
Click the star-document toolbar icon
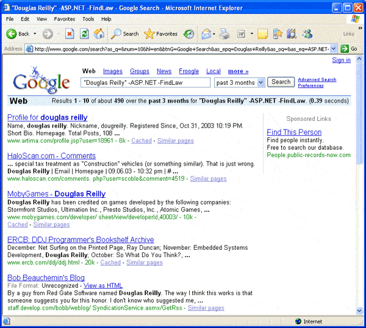click(278, 34)
